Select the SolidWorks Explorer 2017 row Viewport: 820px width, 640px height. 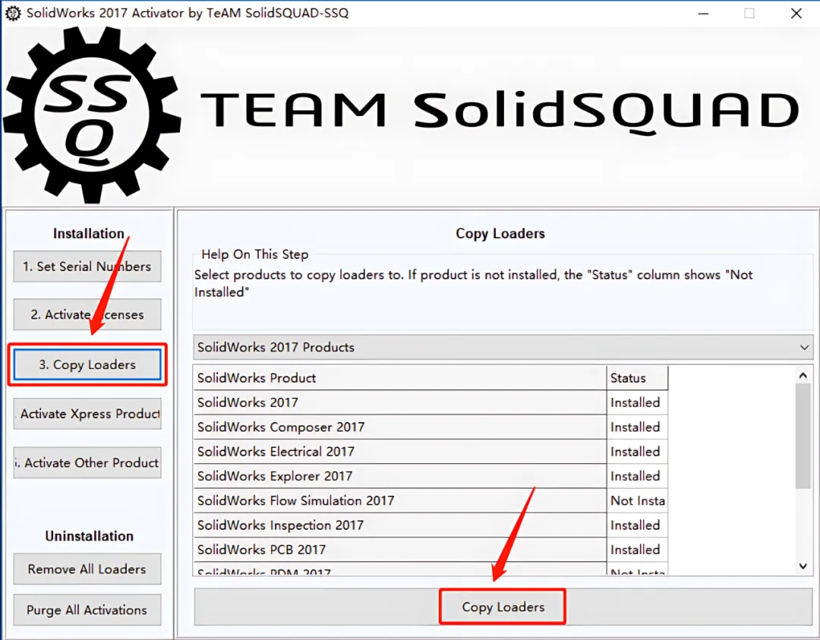point(431,476)
